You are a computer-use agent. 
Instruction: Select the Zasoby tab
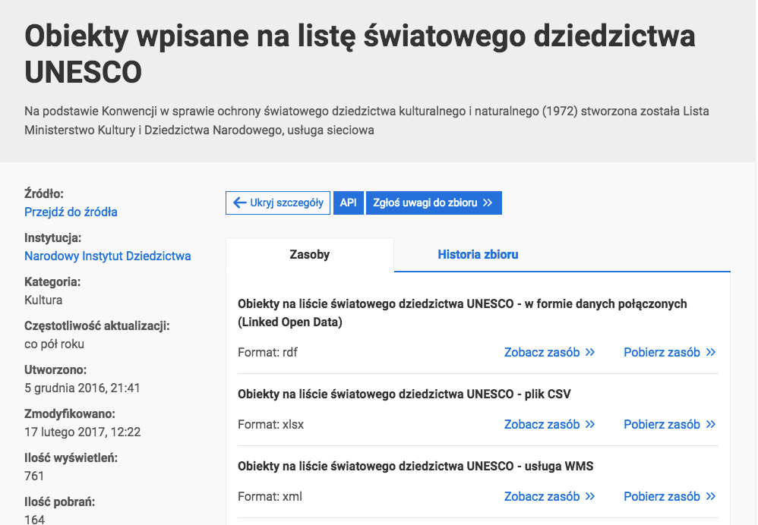310,254
